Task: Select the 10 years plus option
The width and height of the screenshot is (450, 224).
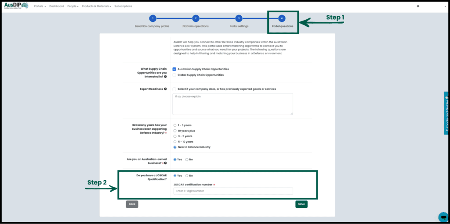Action: (175, 131)
